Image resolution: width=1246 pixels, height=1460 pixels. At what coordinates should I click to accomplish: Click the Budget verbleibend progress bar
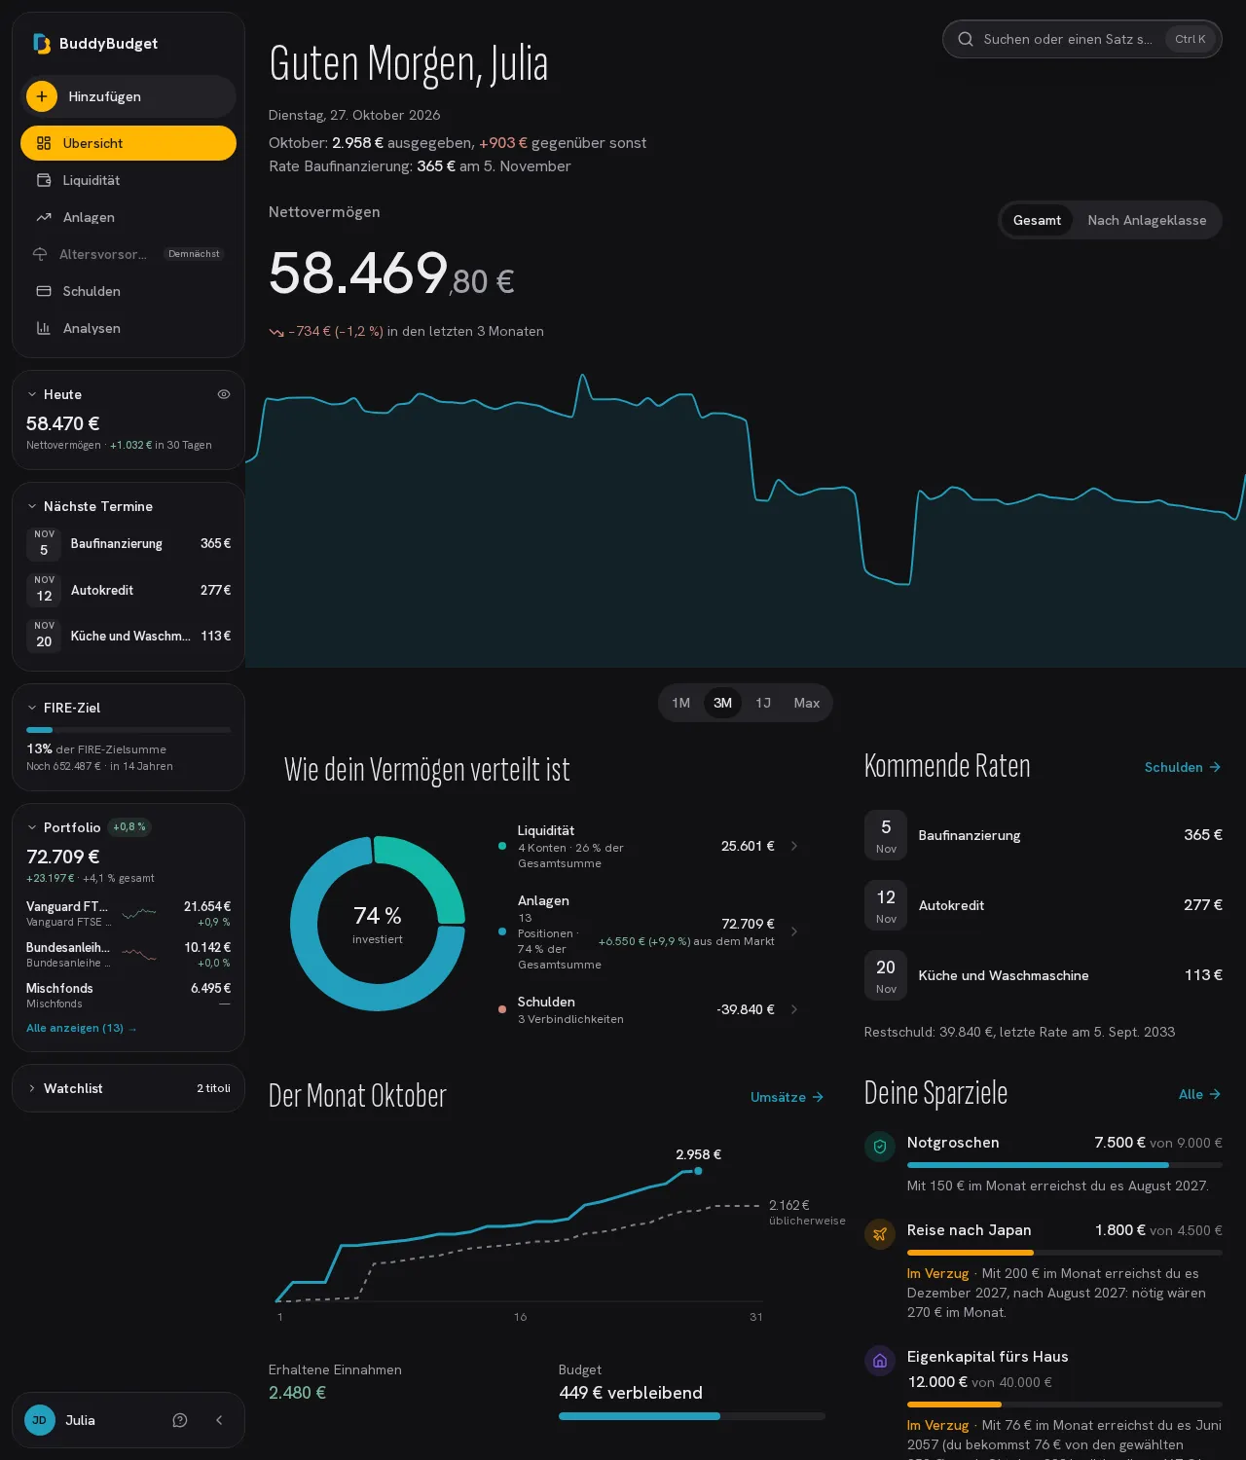pyautogui.click(x=692, y=1416)
